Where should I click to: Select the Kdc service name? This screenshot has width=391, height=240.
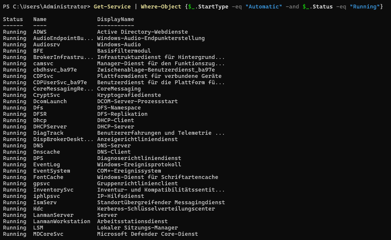coord(38,209)
